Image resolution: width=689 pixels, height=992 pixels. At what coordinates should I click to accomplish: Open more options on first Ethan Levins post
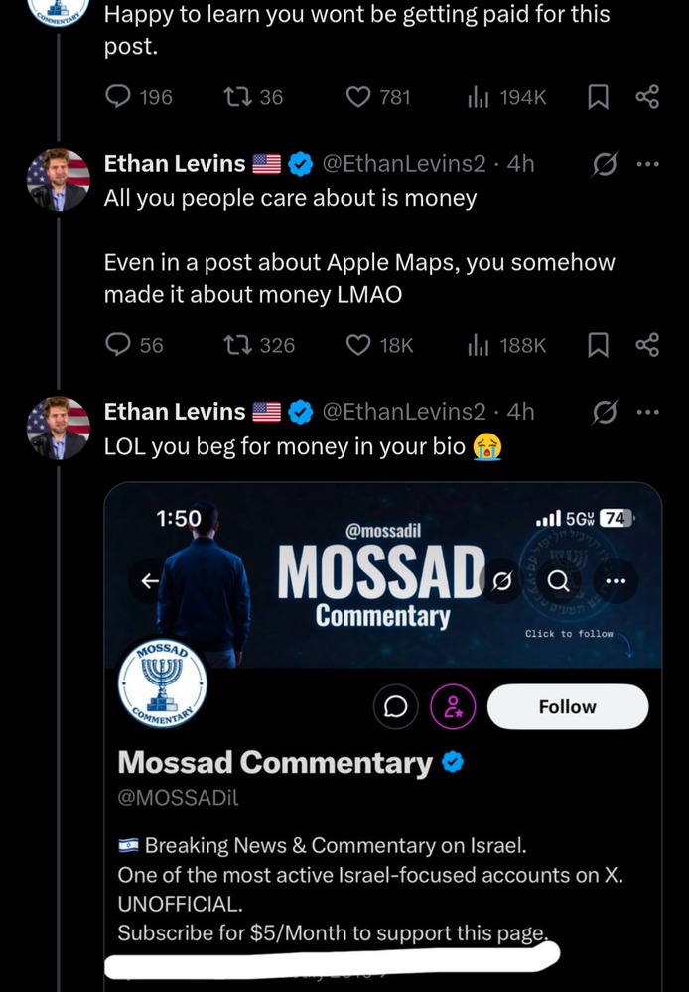point(647,164)
